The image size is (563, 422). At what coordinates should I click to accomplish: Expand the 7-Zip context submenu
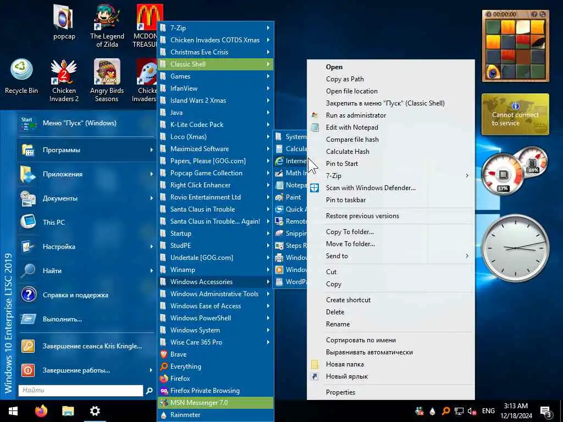(x=391, y=175)
